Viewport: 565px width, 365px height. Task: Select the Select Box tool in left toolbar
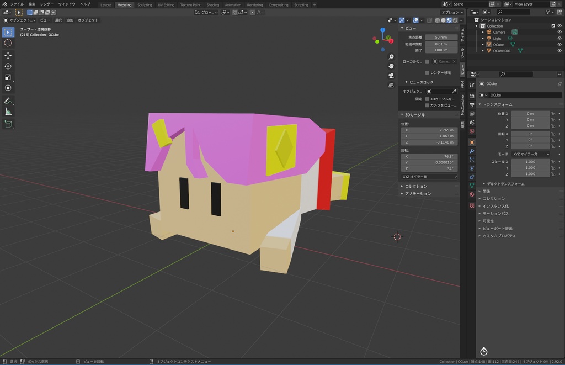[x=8, y=32]
